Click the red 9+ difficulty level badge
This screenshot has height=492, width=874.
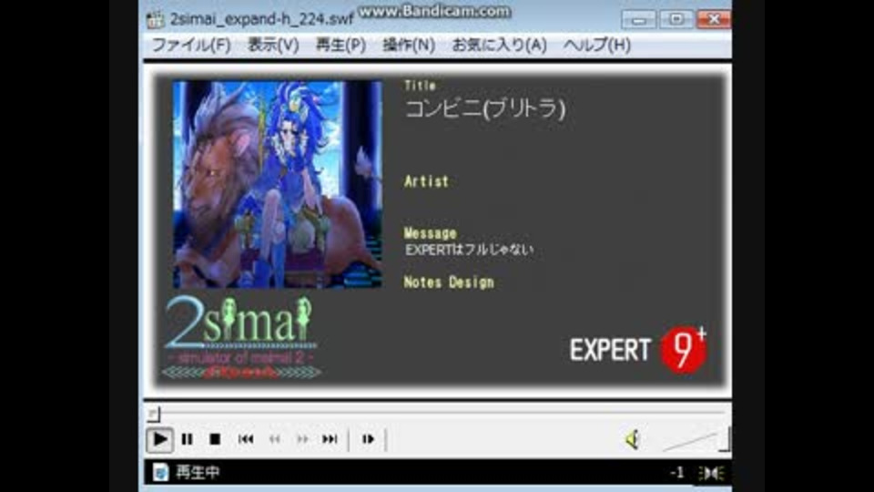tap(684, 349)
